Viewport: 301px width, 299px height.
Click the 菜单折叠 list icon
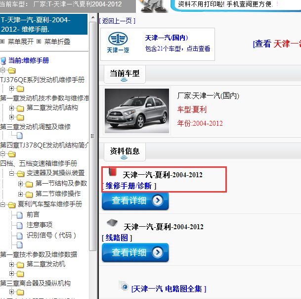tap(39, 42)
